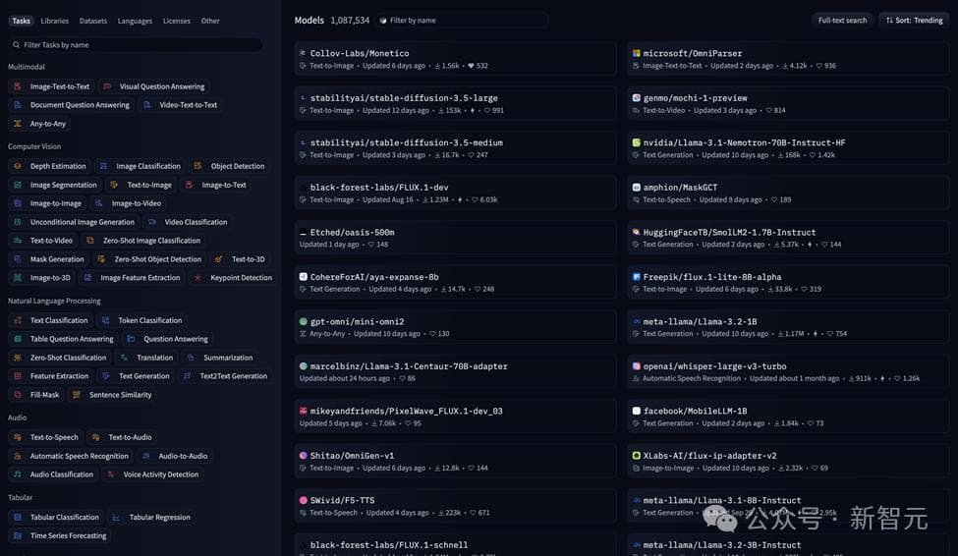Click the XLabs-AI avatar icon
The image size is (958, 556).
[x=637, y=456]
